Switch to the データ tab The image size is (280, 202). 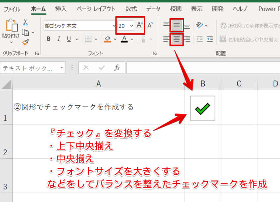[x=153, y=9]
